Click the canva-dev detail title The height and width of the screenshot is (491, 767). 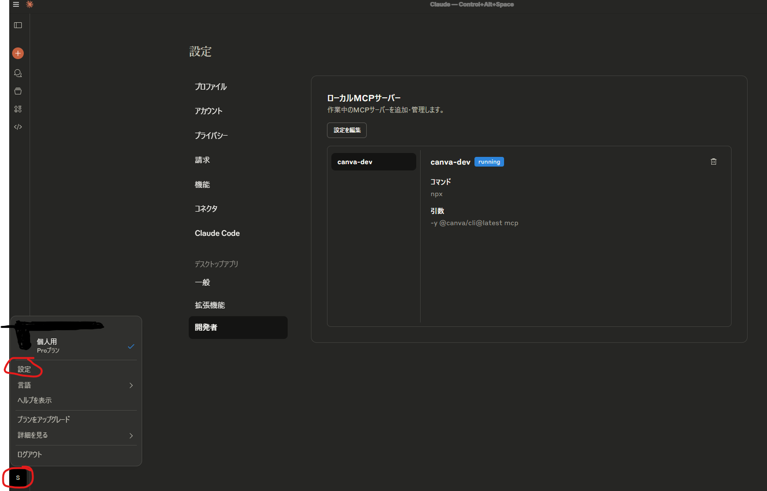450,162
